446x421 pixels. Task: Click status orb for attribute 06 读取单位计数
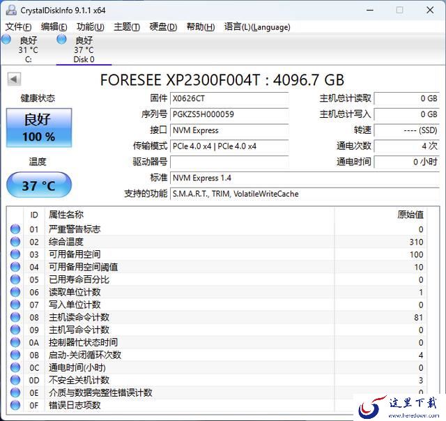tap(15, 292)
